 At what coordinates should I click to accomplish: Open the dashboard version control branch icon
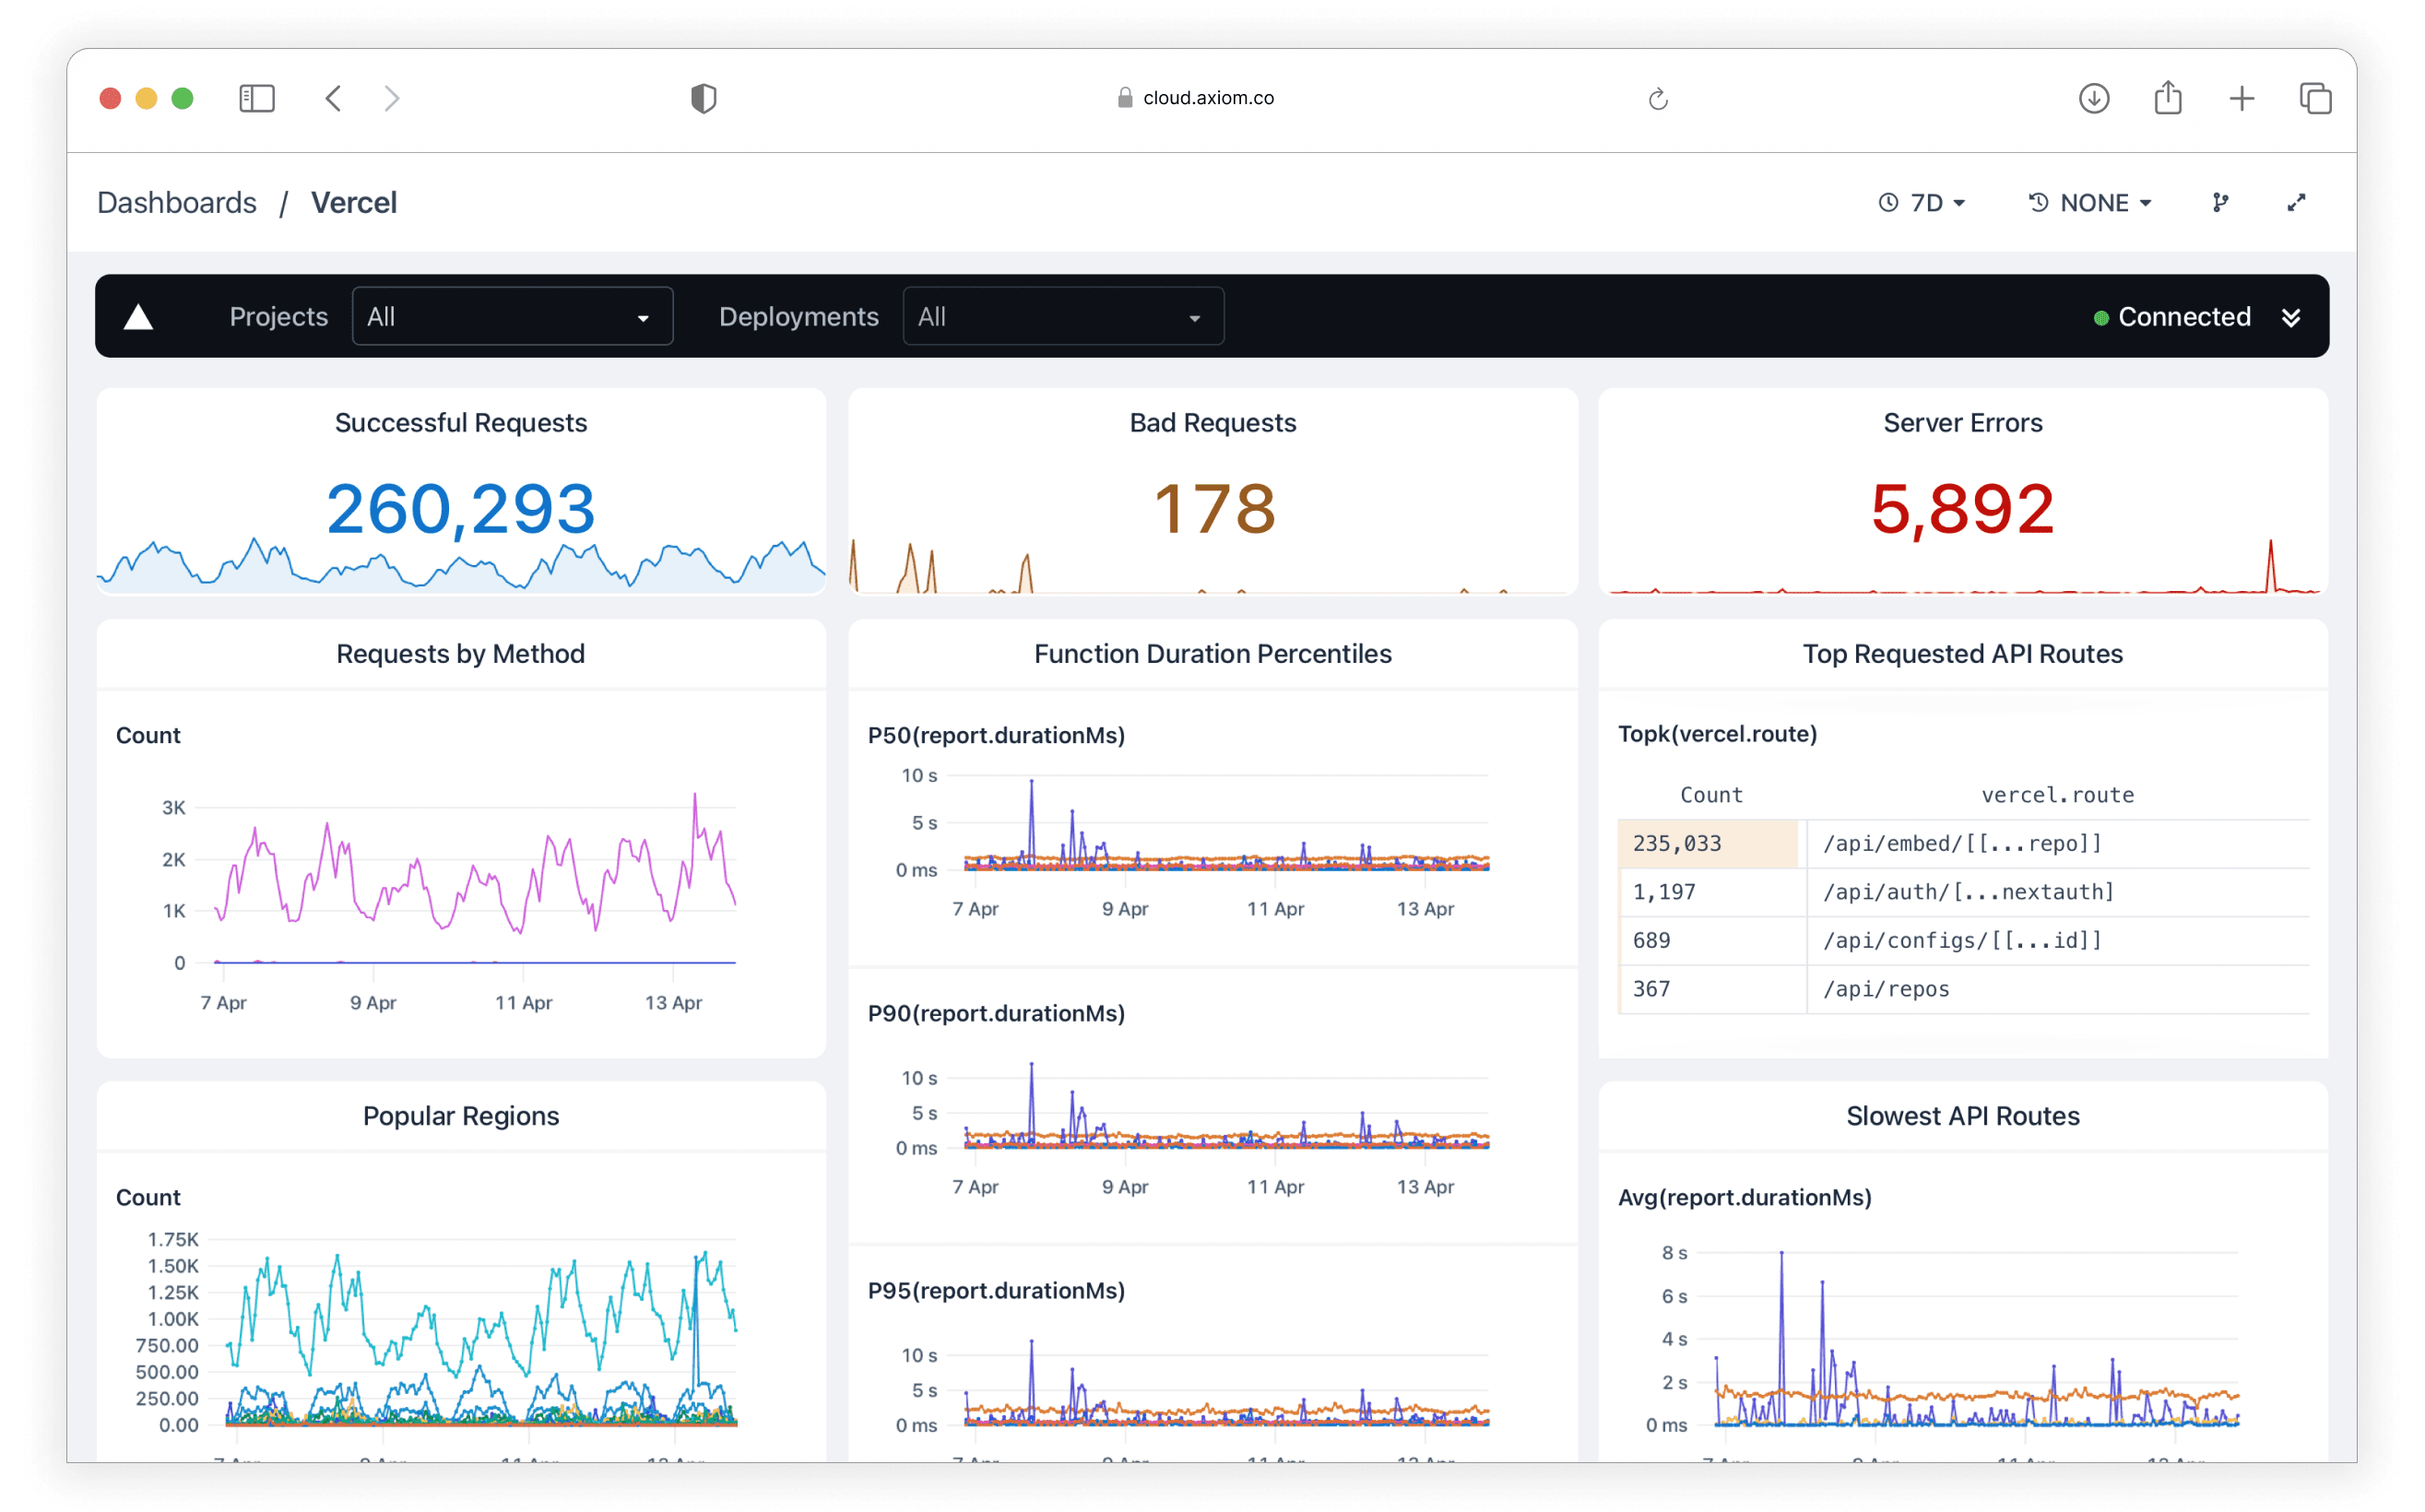pyautogui.click(x=2220, y=202)
